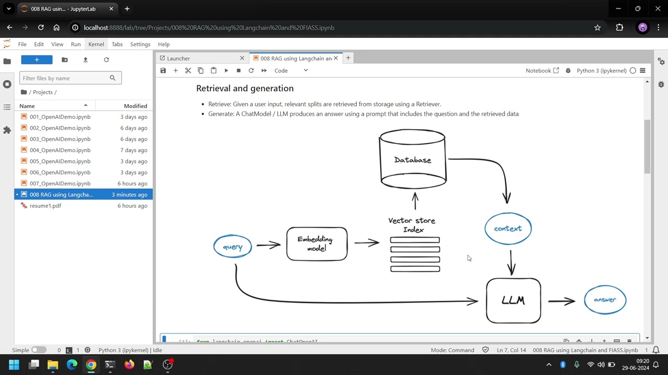The width and height of the screenshot is (668, 375).
Task: Paste cell from clipboard in the toolbar
Action: tap(213, 70)
